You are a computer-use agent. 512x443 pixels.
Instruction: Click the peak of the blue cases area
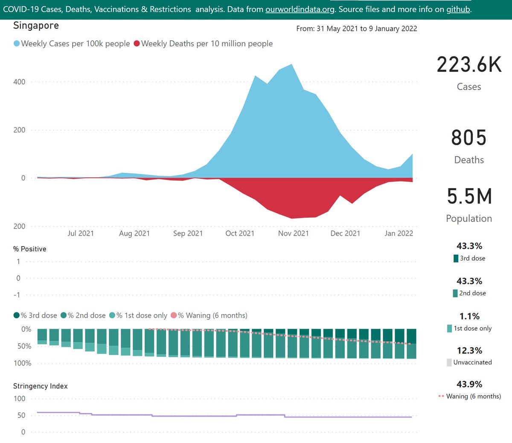291,65
